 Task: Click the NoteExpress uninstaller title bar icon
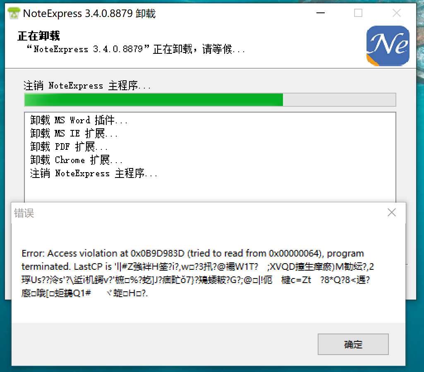tap(14, 13)
